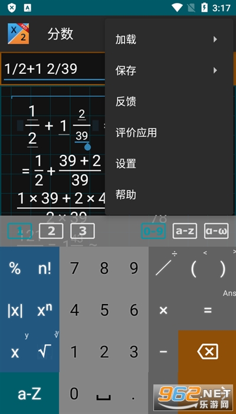Tap the 分数 title label

point(60,34)
